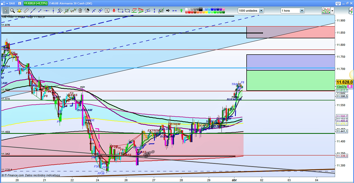Expand the indicators button dropdown arrow
The image size is (354, 183).
[x=332, y=11]
